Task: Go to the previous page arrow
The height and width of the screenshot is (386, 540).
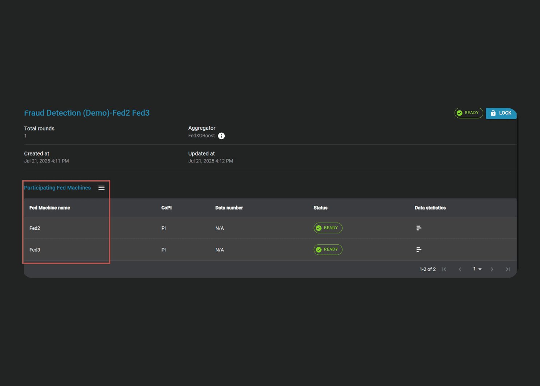Action: 460,269
